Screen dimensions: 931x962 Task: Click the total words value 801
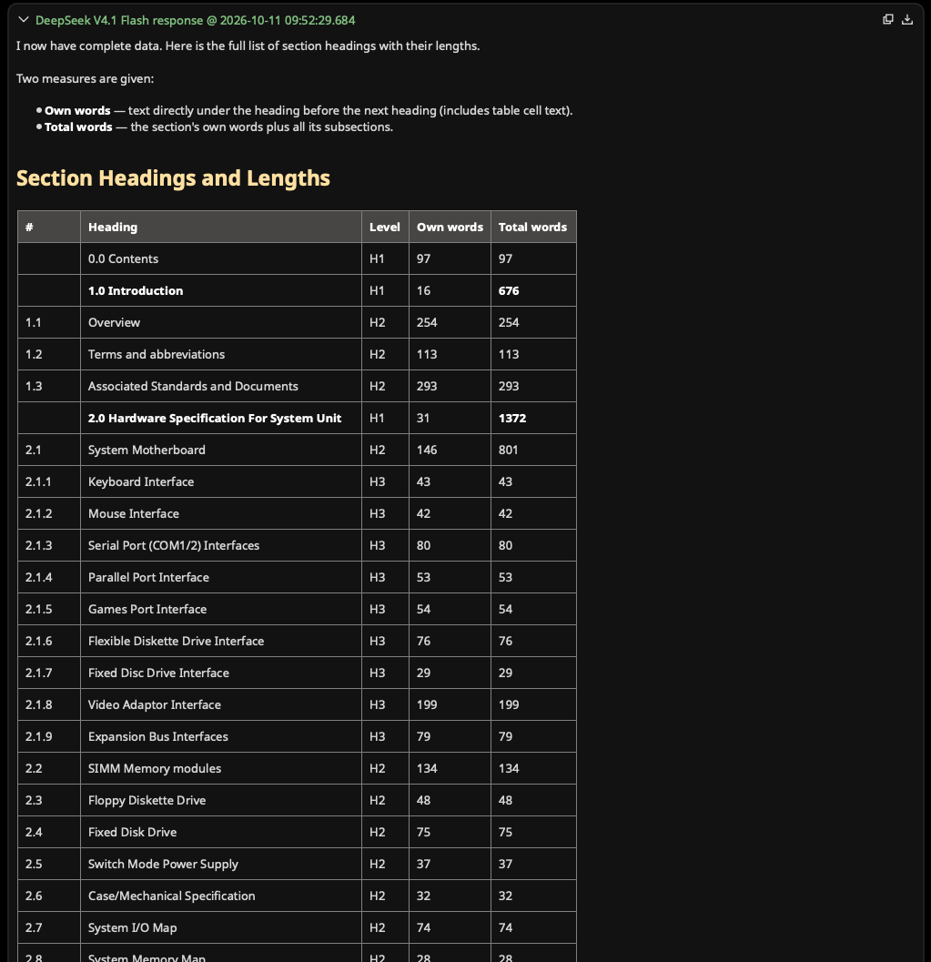coord(508,451)
